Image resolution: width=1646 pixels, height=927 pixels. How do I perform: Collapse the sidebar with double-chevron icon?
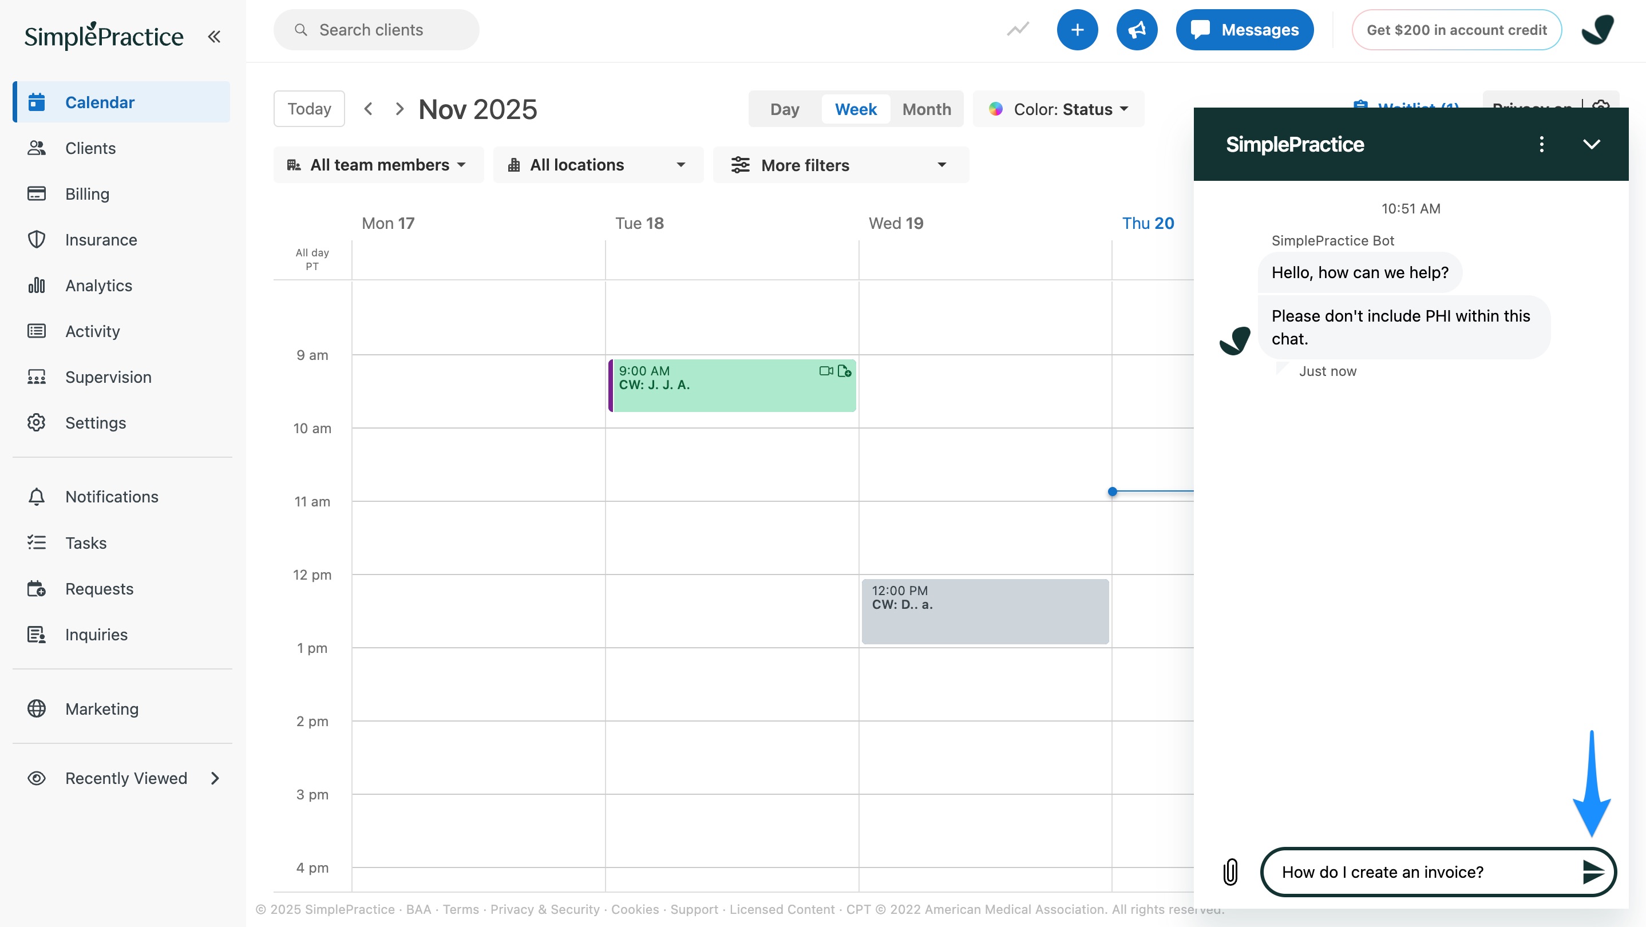214,37
